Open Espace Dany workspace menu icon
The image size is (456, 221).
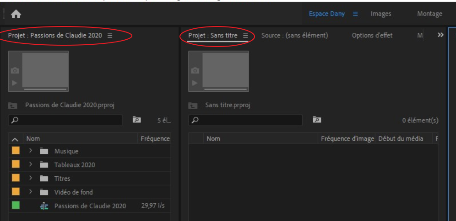point(355,14)
